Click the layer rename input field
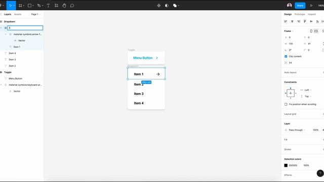The image size is (324, 182). tap(25, 28)
